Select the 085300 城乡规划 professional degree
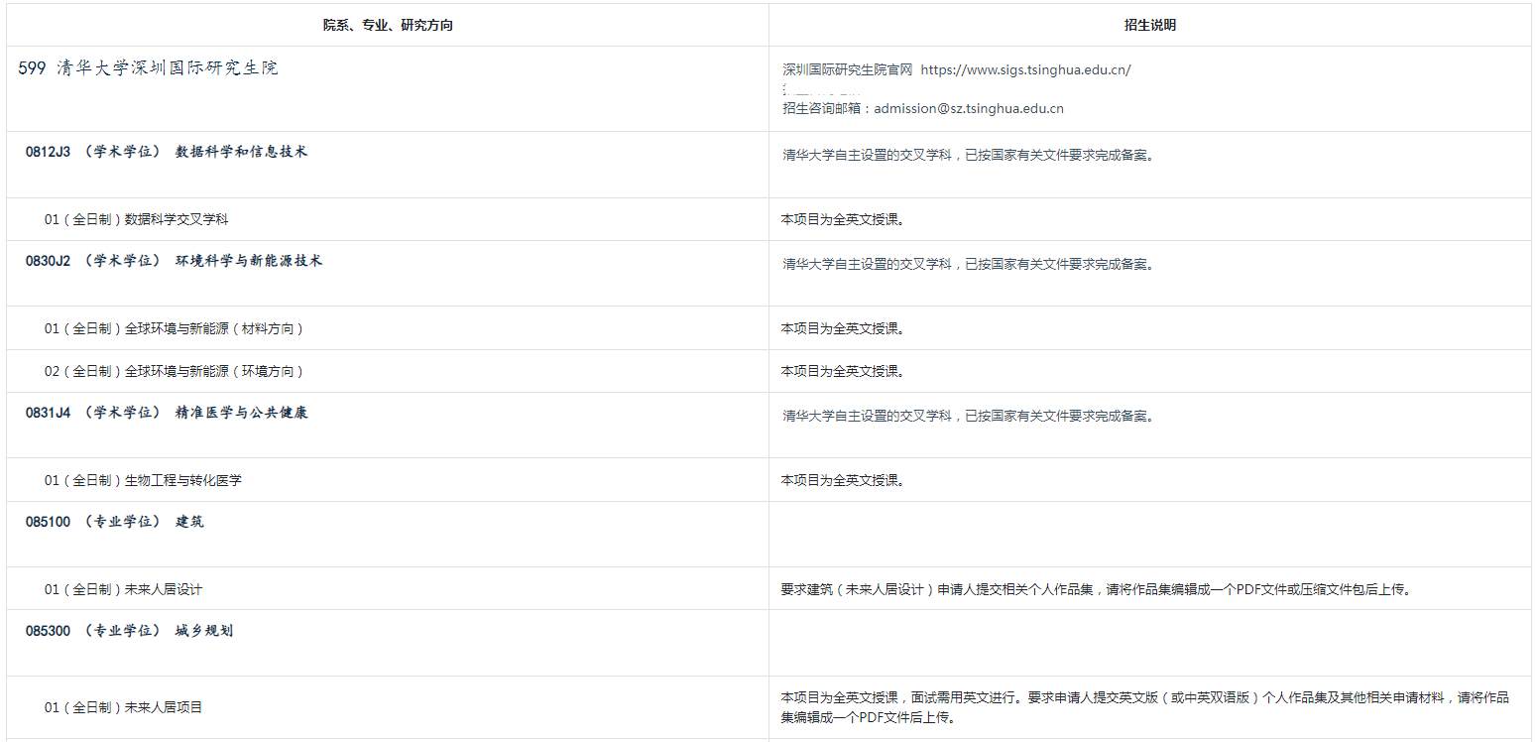 (x=129, y=631)
